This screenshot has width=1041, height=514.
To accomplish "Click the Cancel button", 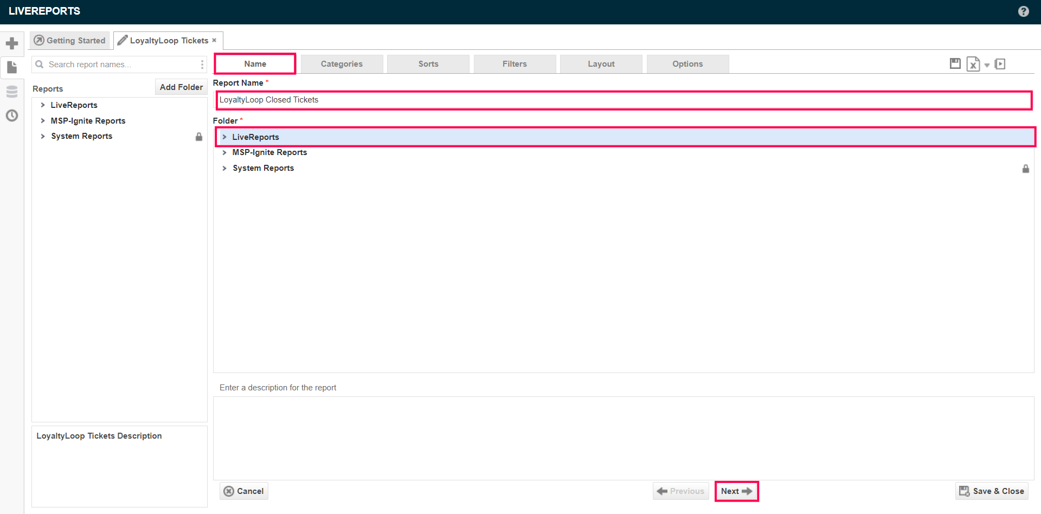I will 243,491.
